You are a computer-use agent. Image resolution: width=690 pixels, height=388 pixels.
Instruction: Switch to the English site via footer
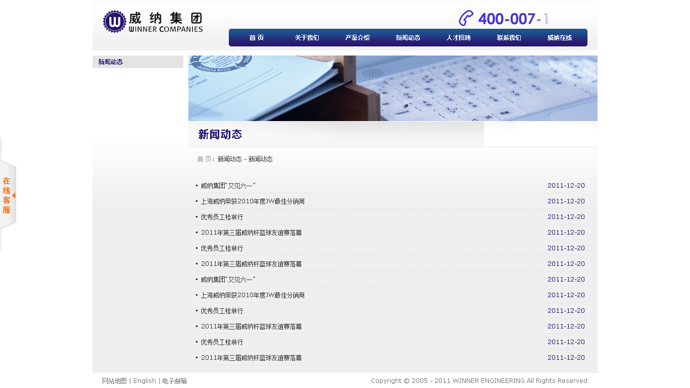[x=144, y=381]
